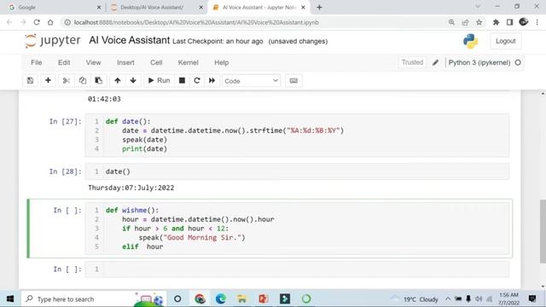Open the browser profile avatar
Viewport: 546px width, 307px height.
[x=523, y=22]
